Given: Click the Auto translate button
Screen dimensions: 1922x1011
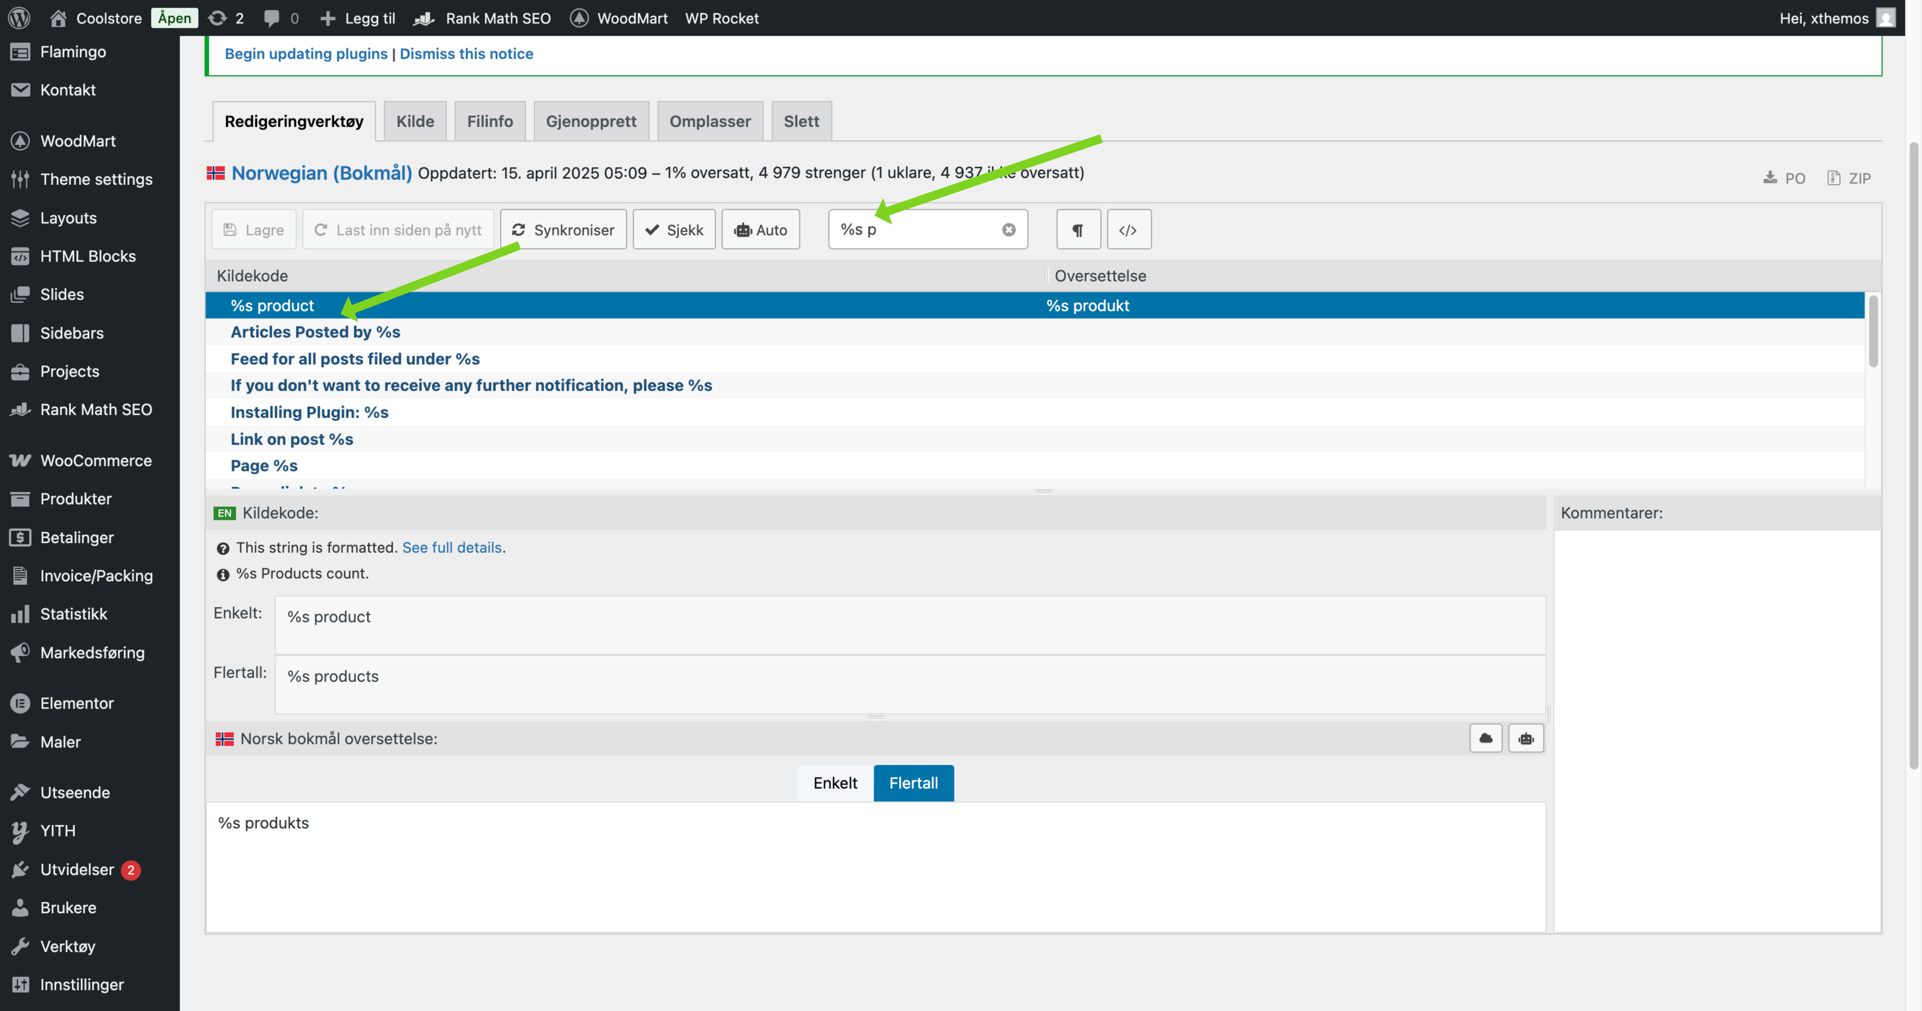Looking at the screenshot, I should 760,230.
